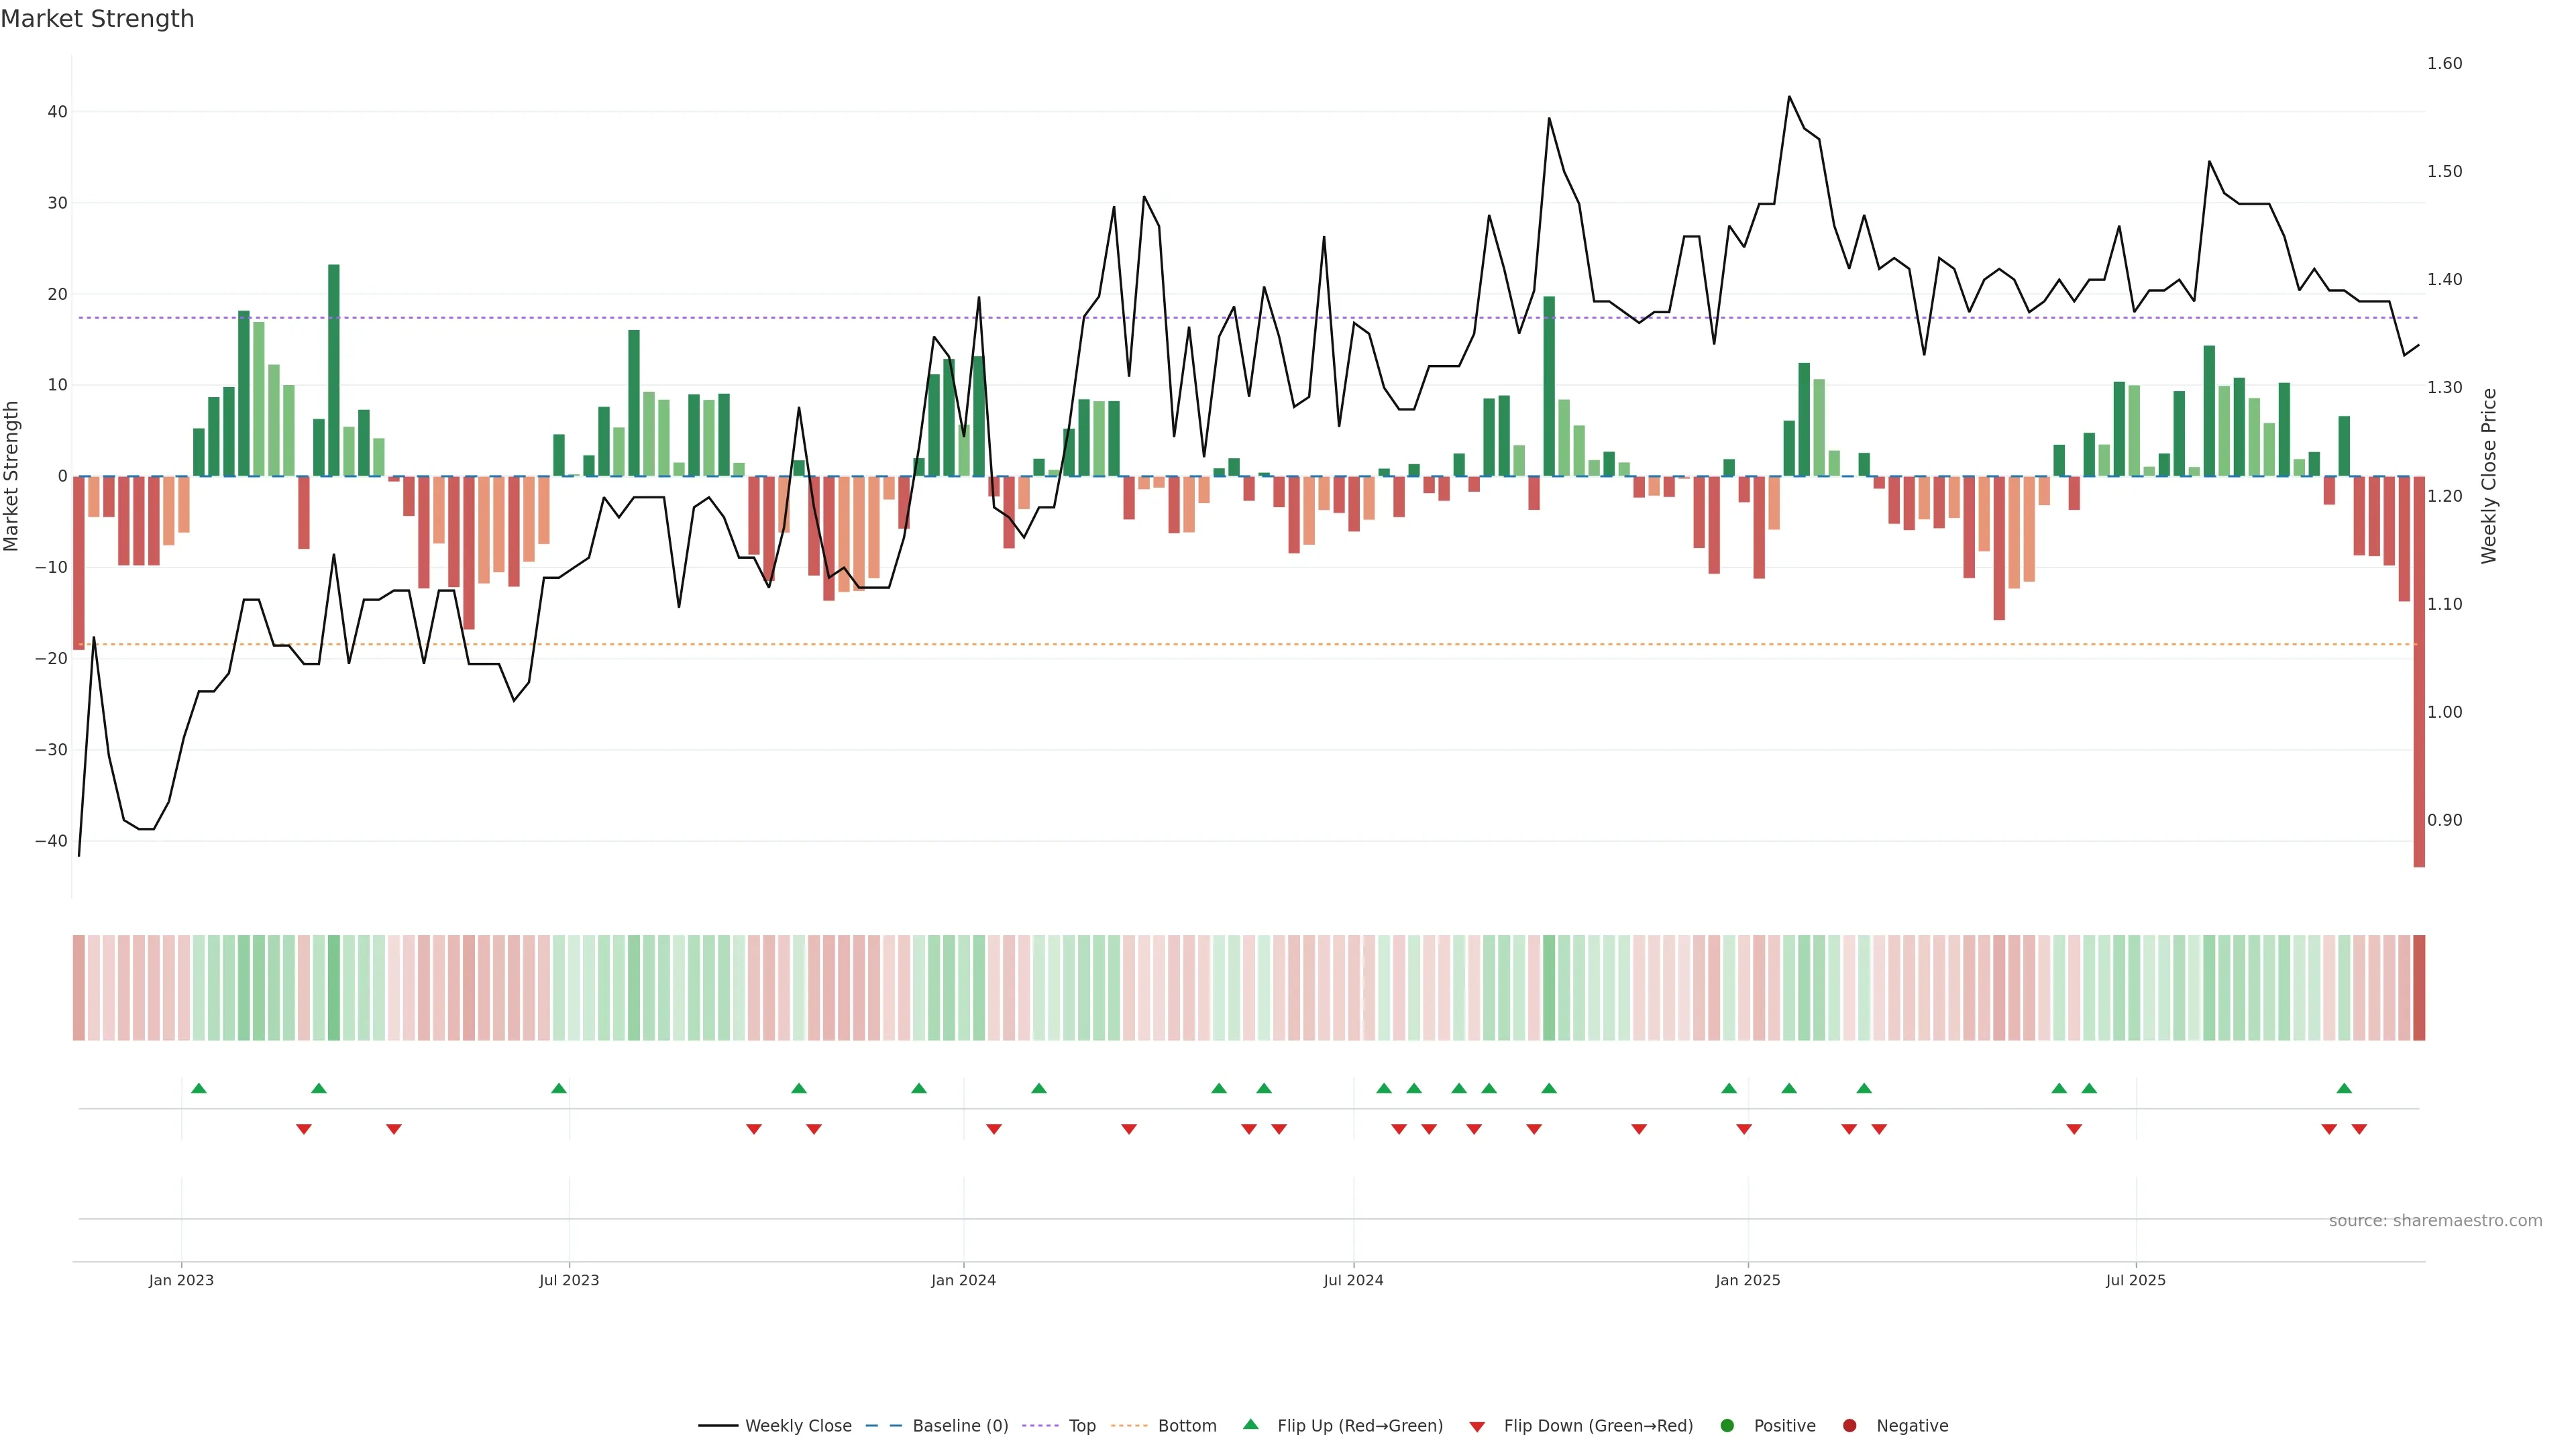Click the green Positive circle in legend

(1727, 1425)
